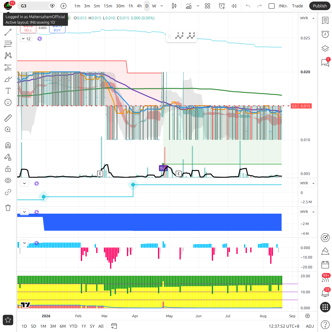Screen dimensions: 332x332
Task: Open the news feed broadcast icon
Action: 325,279
